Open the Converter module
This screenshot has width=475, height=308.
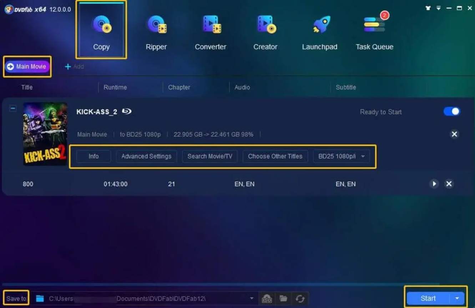tap(211, 32)
